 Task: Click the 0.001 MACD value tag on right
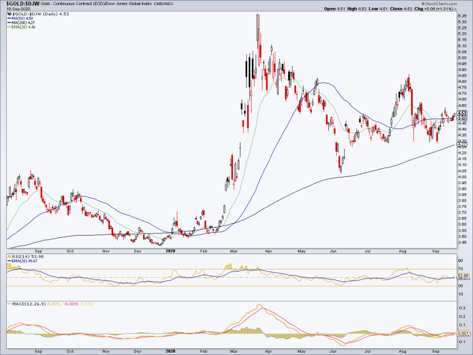pos(463,333)
